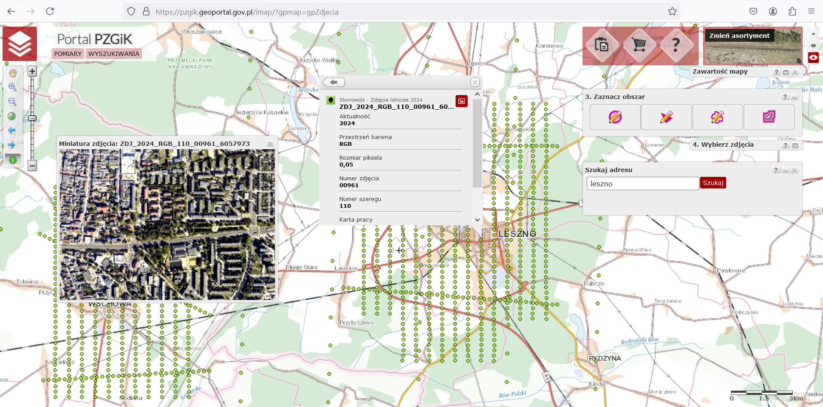Set panel transparency with the middle eye icon

[813, 45]
